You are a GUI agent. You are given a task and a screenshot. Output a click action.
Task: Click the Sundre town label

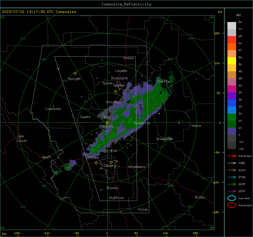coord(85,117)
